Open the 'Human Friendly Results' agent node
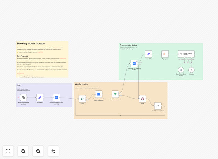The image size is (218, 159). click(186, 54)
